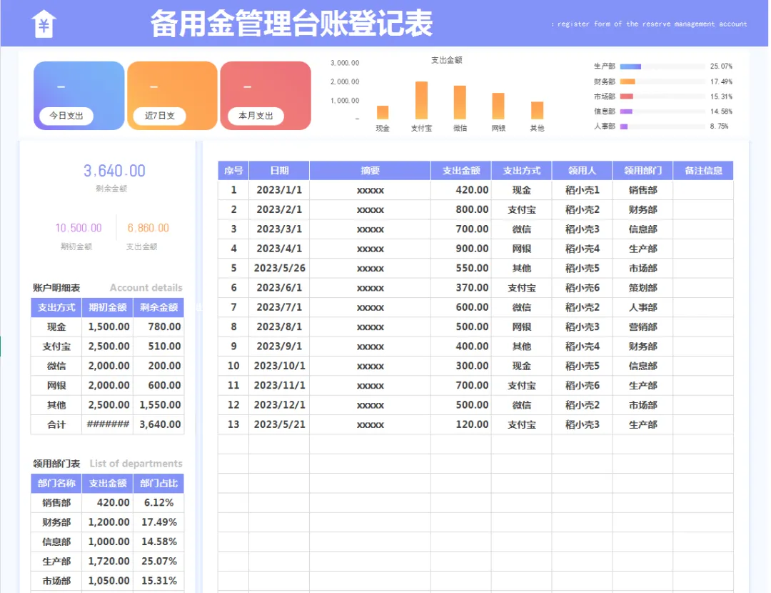Click the 摘要 column header
The width and height of the screenshot is (771, 593).
point(371,171)
